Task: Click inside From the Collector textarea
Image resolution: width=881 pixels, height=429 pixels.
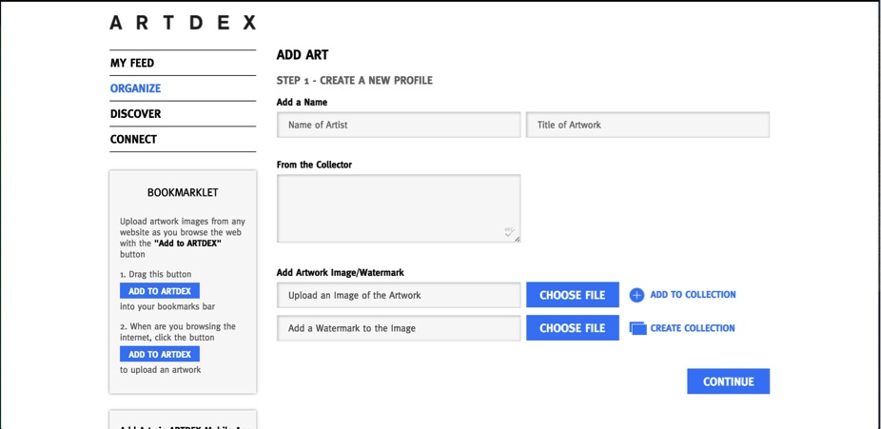Action: 399,208
